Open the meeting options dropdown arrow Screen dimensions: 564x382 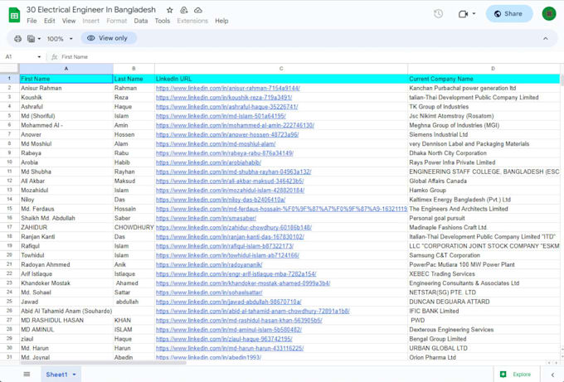point(474,13)
